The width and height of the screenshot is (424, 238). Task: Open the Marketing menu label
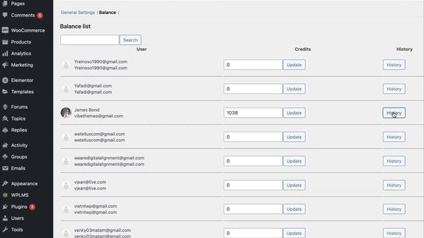[22, 65]
